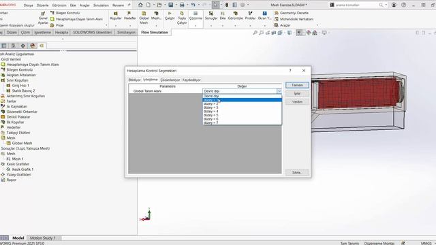The image size is (436, 245).
Task: Switch to the Kaydediliyor tab
Action: pos(191,80)
